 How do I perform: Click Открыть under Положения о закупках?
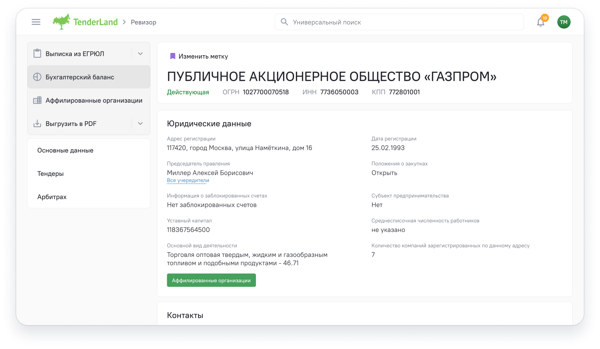(x=384, y=173)
